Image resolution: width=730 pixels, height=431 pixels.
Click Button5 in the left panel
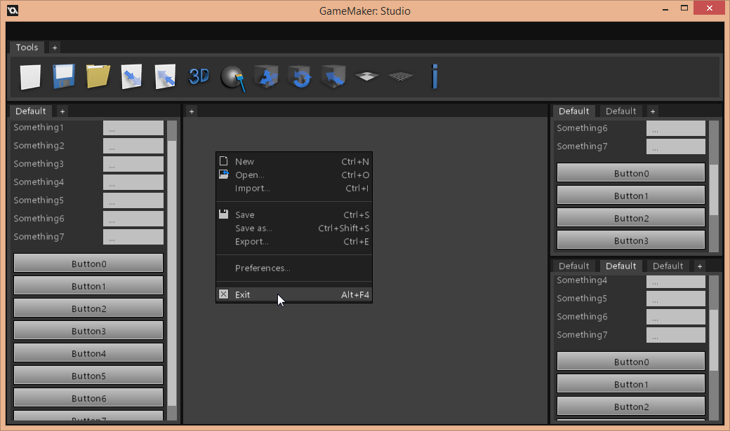click(x=88, y=375)
